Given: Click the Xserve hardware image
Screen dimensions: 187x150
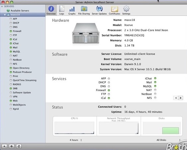Looking at the screenshot, I should [86, 33].
